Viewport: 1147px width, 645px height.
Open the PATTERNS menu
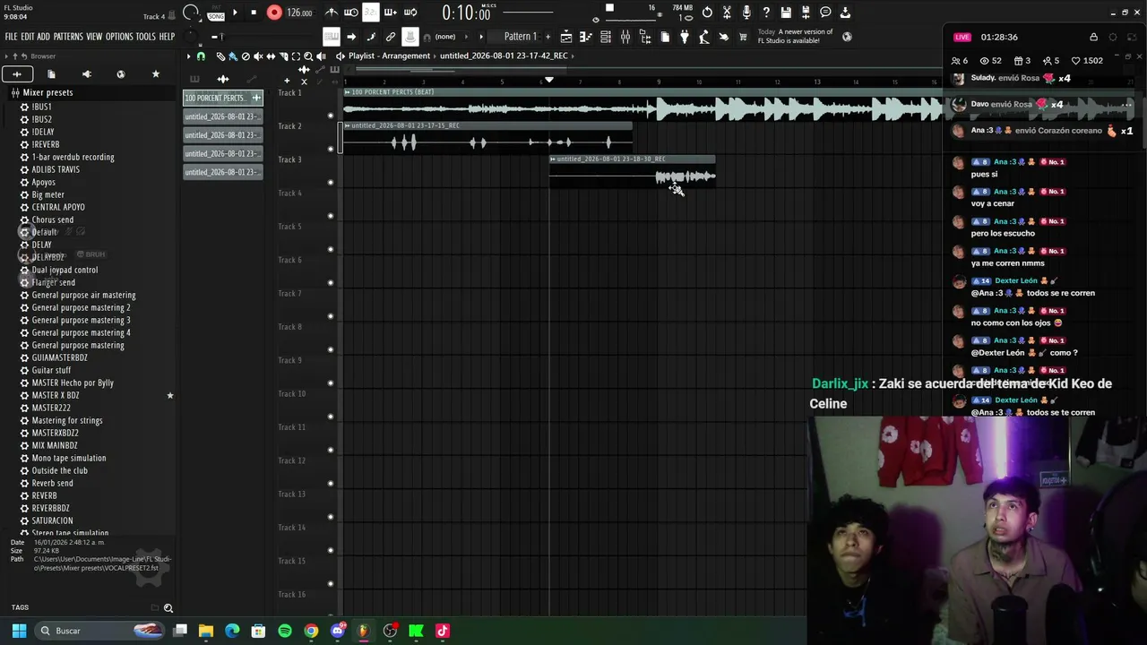68,37
